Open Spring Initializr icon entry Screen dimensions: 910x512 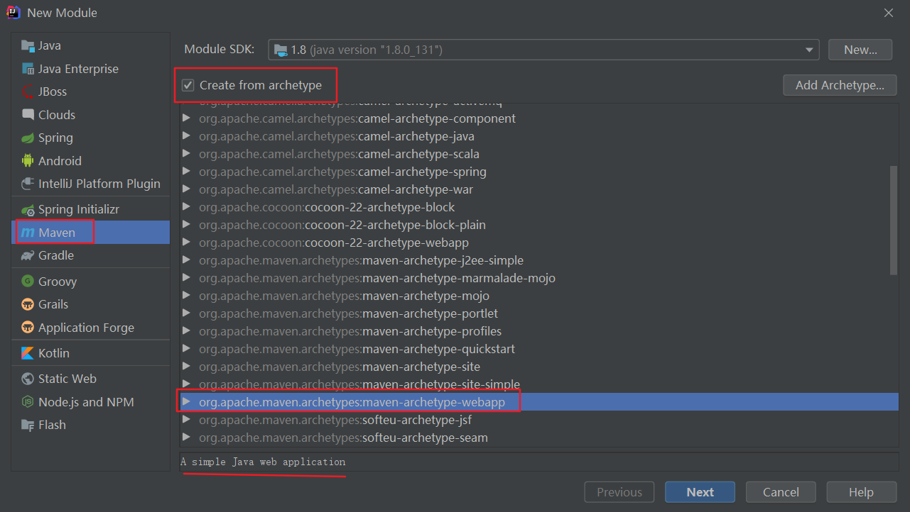click(x=28, y=210)
